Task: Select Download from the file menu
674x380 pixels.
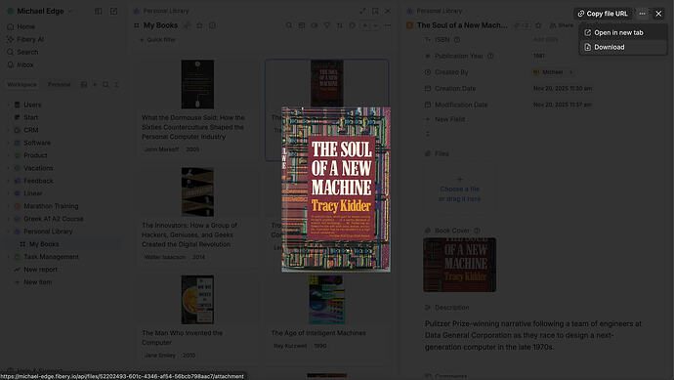Action: [623, 47]
